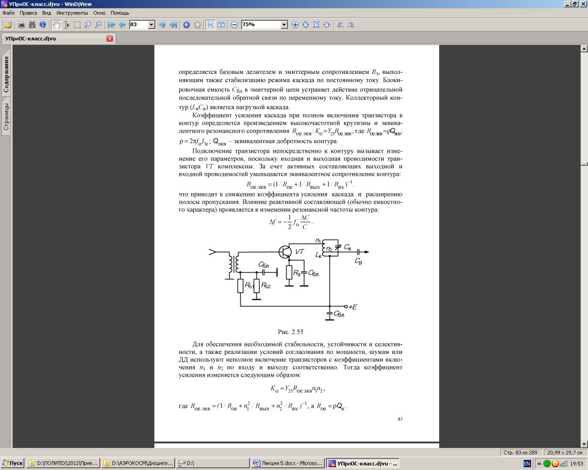The height and width of the screenshot is (470, 588).
Task: Open the Find binoculars tool
Action: (32, 25)
